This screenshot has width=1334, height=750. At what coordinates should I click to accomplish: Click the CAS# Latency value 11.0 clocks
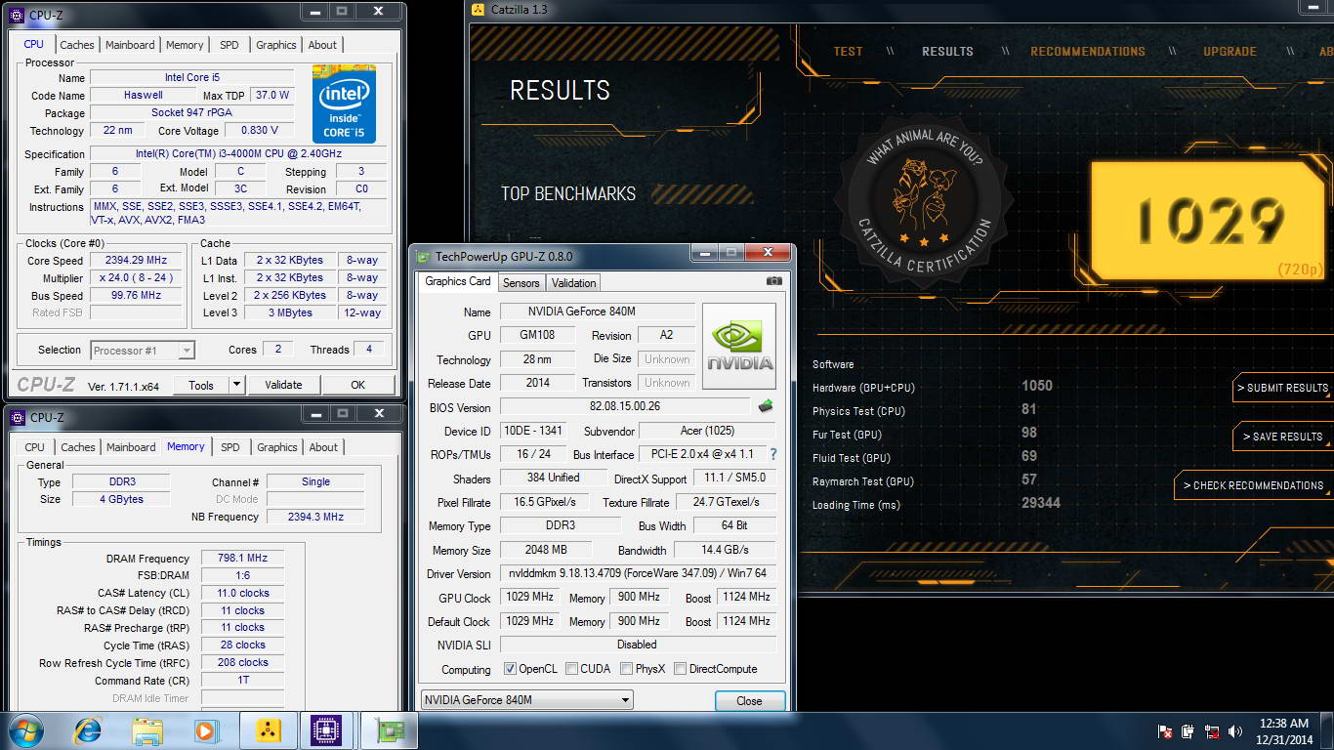click(x=241, y=593)
